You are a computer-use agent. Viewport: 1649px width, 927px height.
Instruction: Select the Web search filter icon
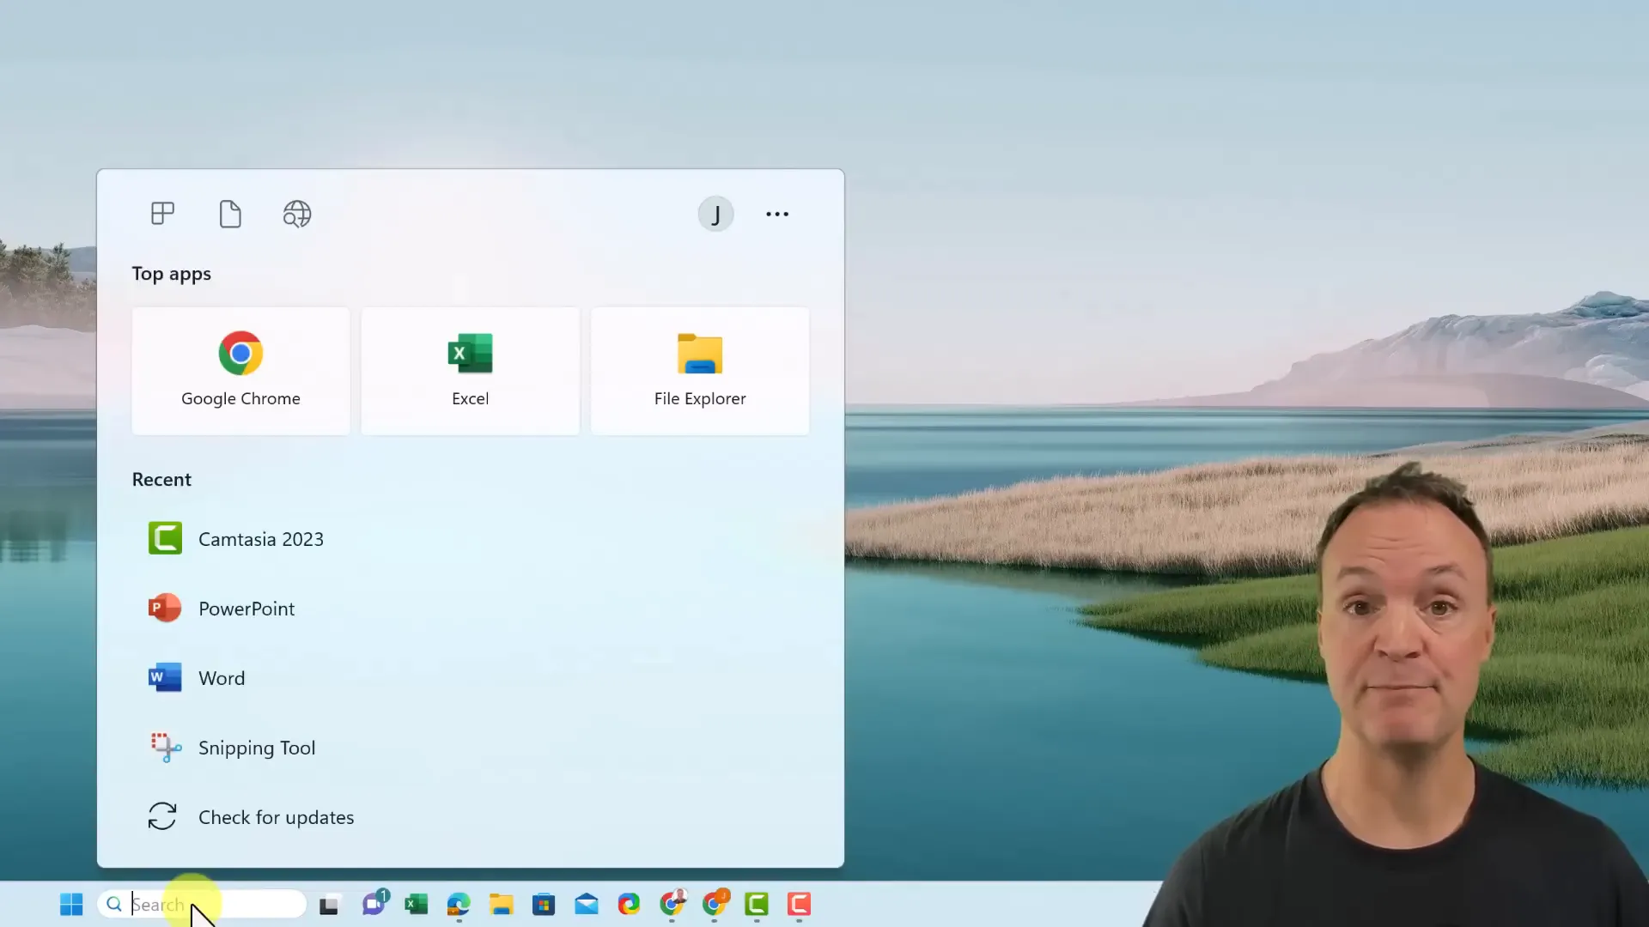[x=297, y=214]
